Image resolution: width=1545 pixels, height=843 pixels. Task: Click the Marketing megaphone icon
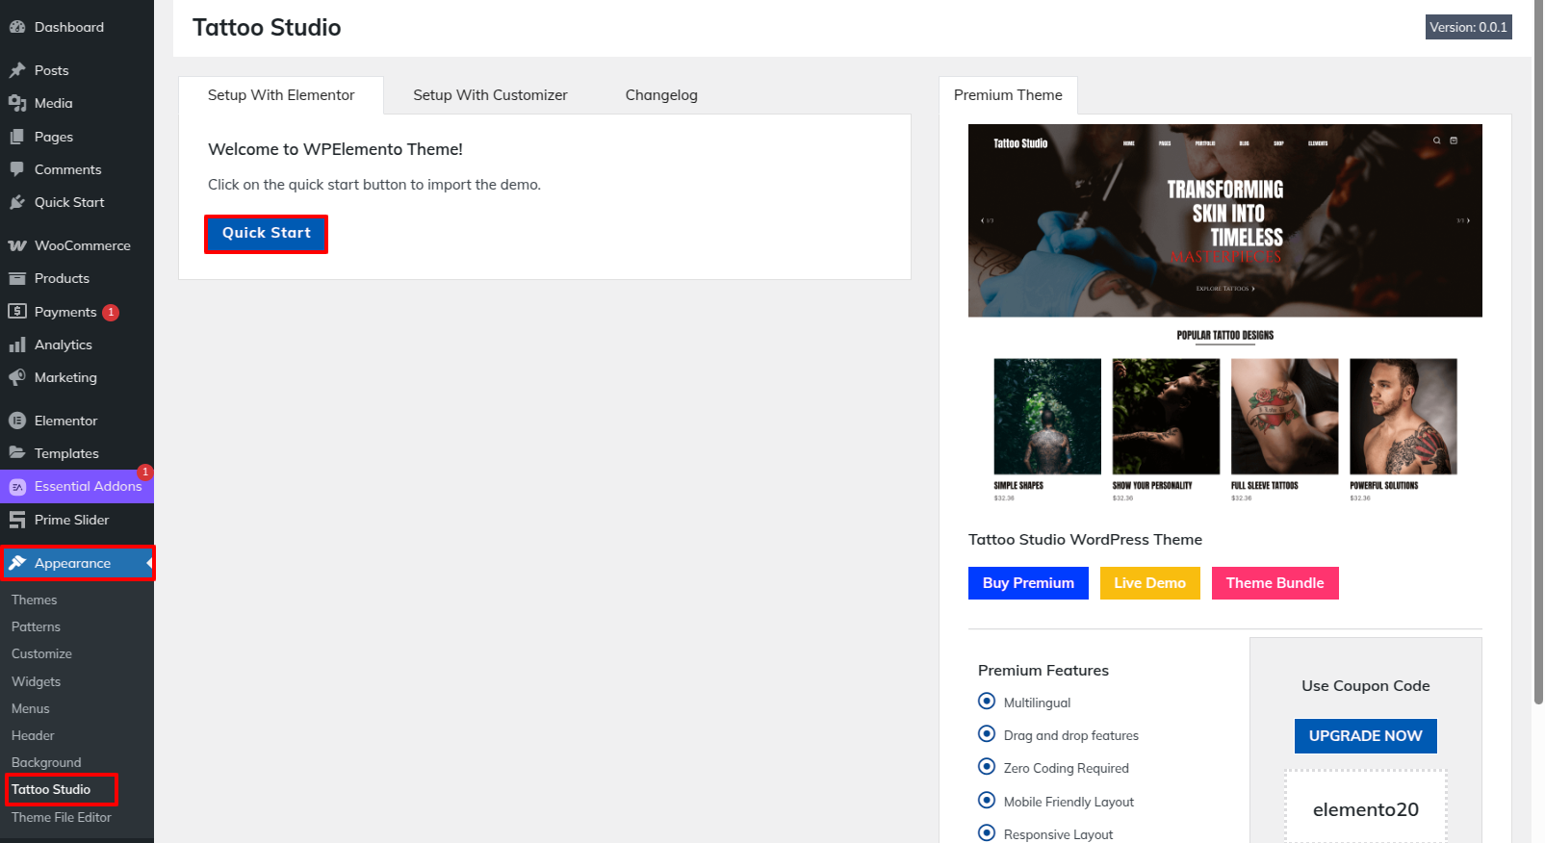[x=17, y=377]
